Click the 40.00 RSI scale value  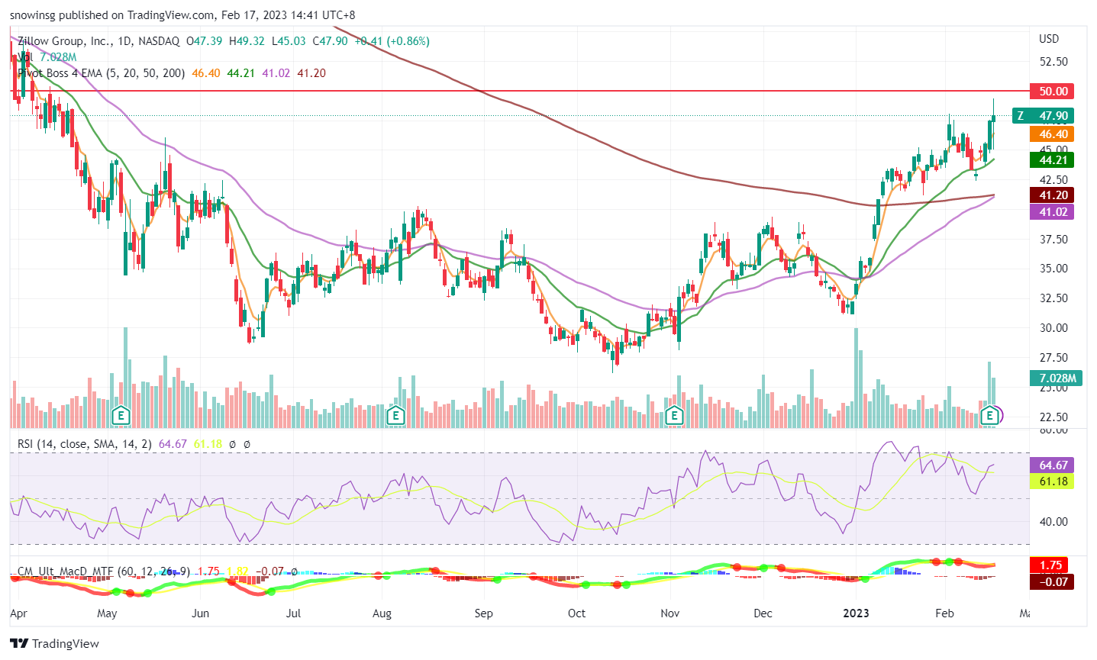tap(1053, 522)
